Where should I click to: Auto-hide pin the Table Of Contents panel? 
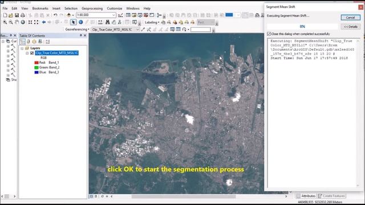coord(80,35)
